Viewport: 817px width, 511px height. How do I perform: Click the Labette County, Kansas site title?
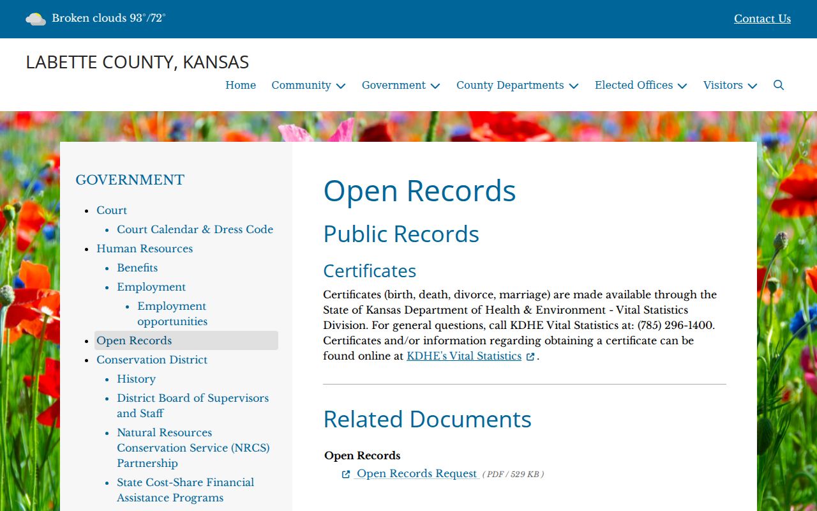(137, 62)
